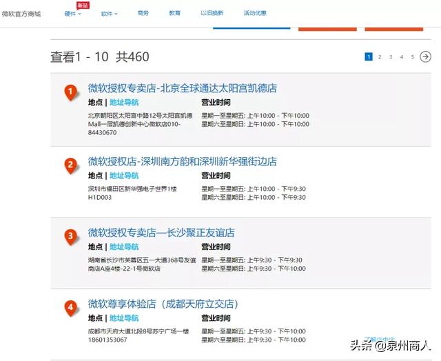Open 成都天府立交店 store link
The image size is (441, 361).
point(163,304)
